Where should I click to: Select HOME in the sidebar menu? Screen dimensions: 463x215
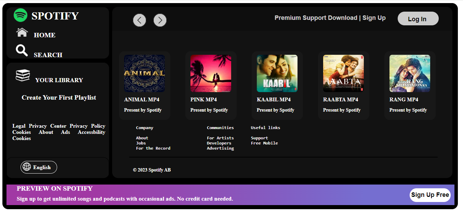[x=44, y=35]
